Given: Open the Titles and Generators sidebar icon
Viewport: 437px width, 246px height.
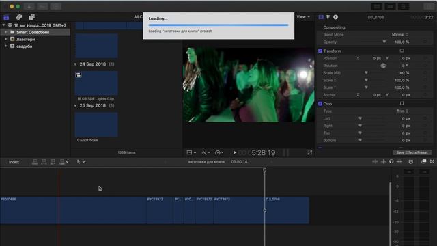Looking at the screenshot, I should click(x=32, y=17).
